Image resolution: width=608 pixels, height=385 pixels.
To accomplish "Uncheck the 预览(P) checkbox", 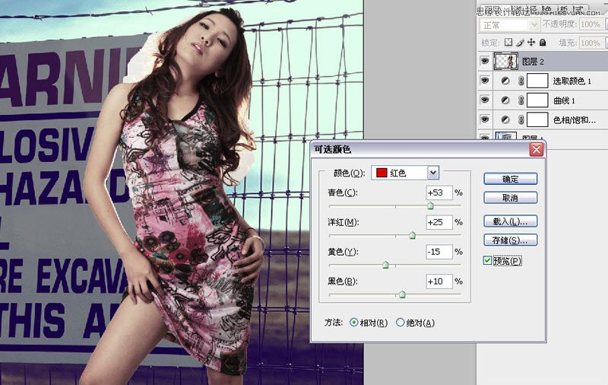I will point(487,260).
